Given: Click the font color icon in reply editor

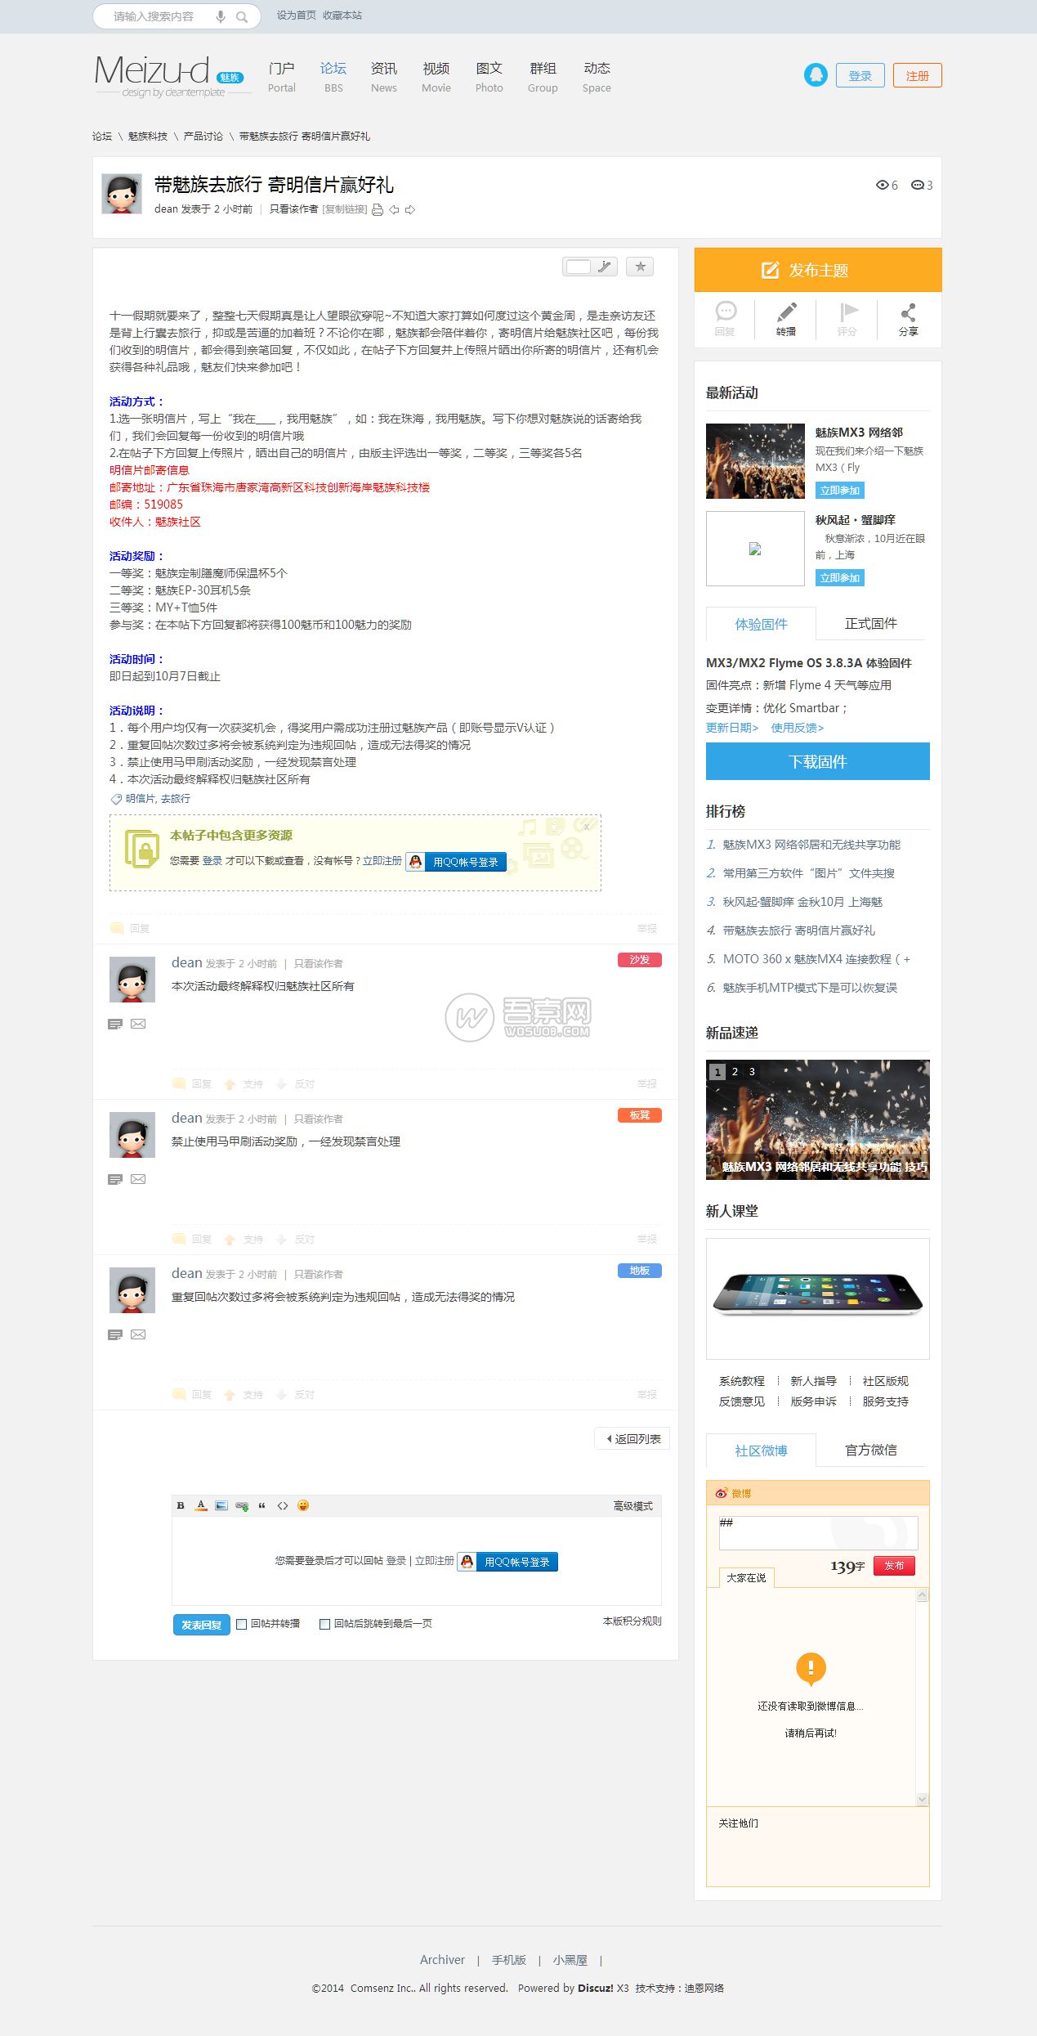Looking at the screenshot, I should tap(201, 1505).
